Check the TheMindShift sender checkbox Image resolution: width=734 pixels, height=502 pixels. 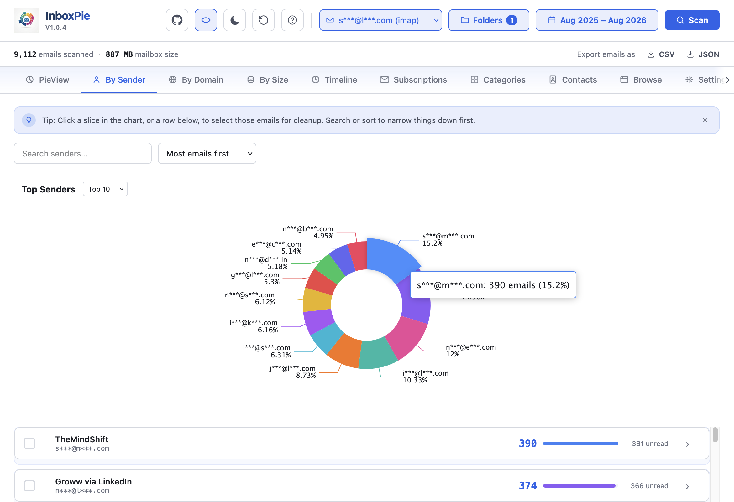click(29, 443)
